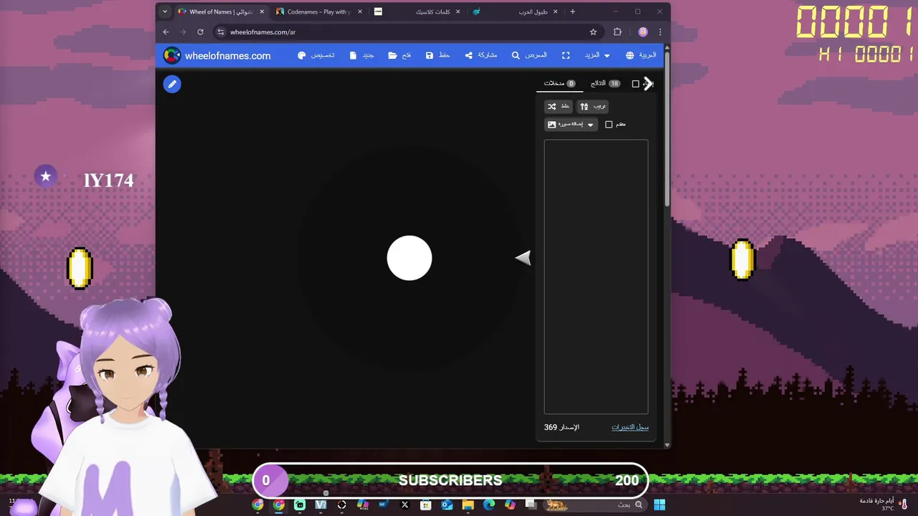
Task: Launch Microsoft Edge from the taskbar
Action: pyautogui.click(x=489, y=505)
